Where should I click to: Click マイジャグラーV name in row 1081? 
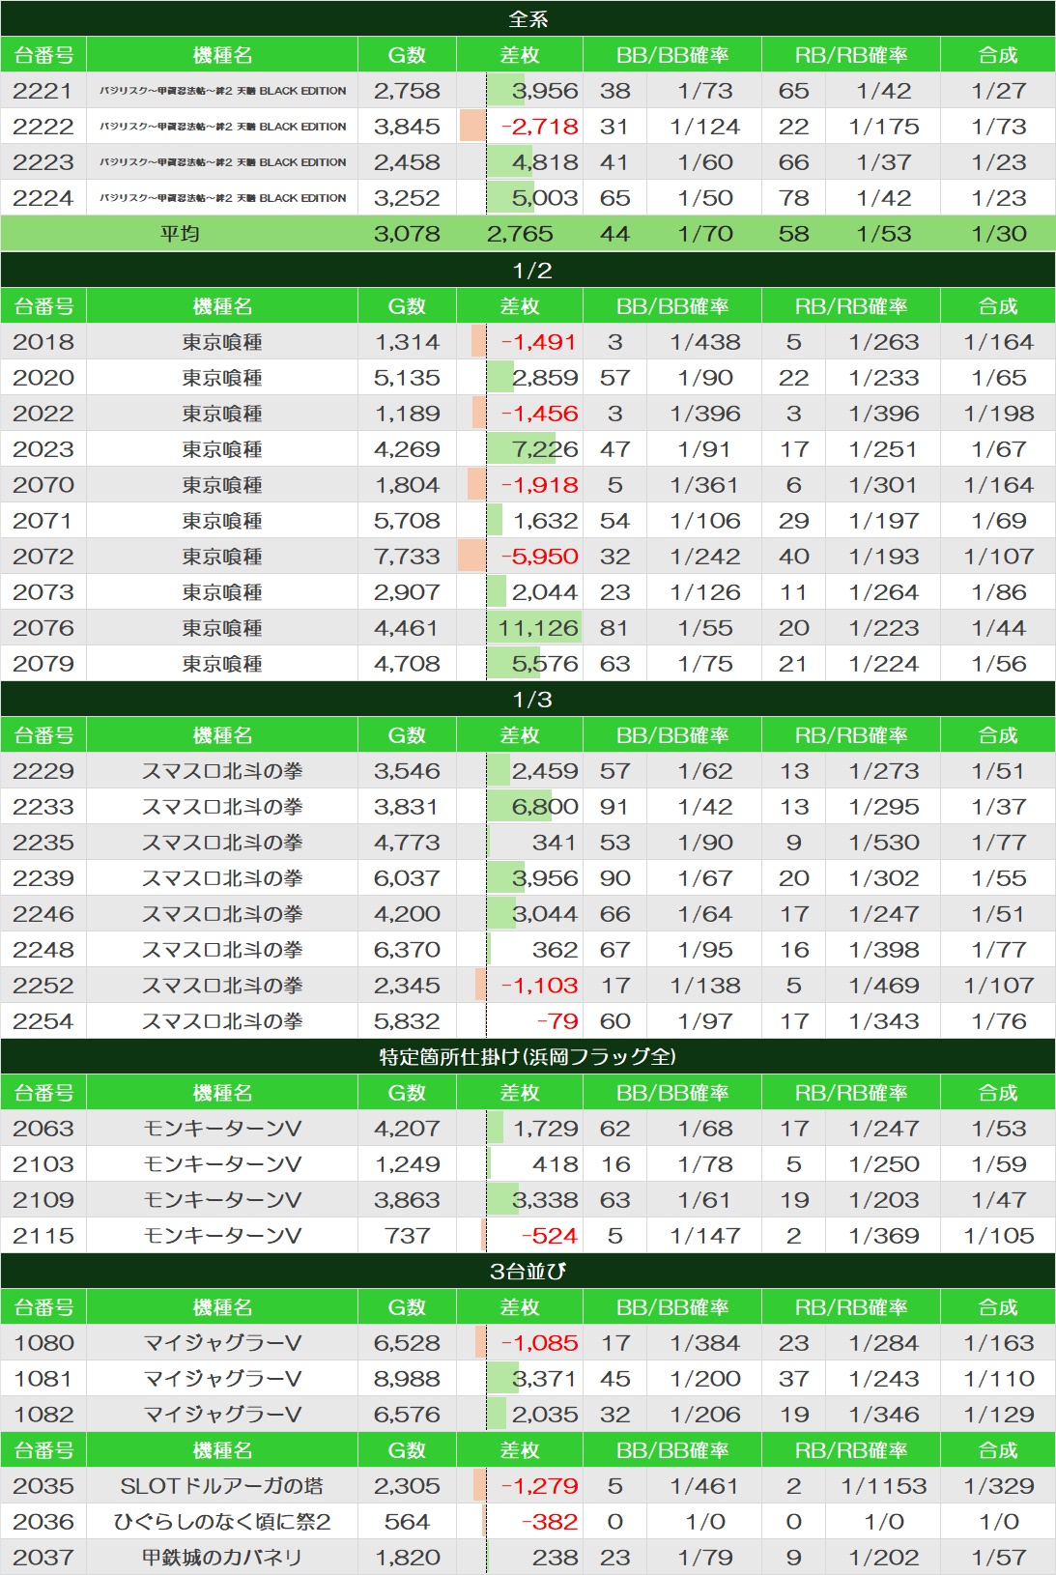222,1379
